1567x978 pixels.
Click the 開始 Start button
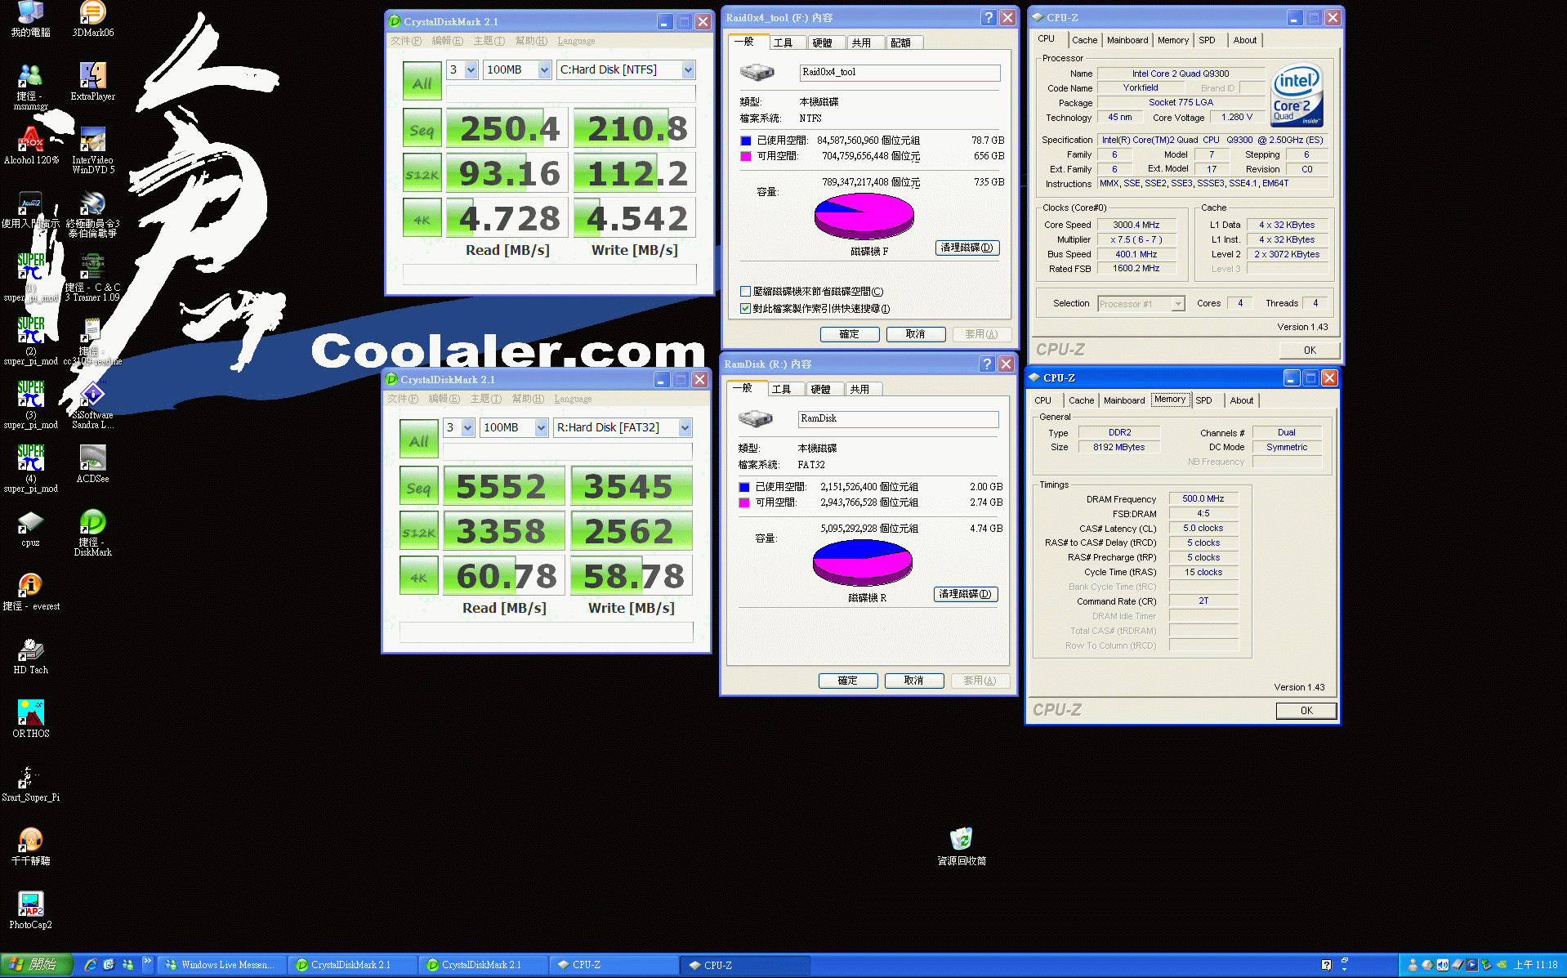tap(37, 965)
